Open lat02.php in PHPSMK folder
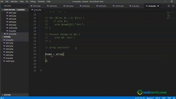This screenshot has width=176, height=99. (x=10, y=46)
